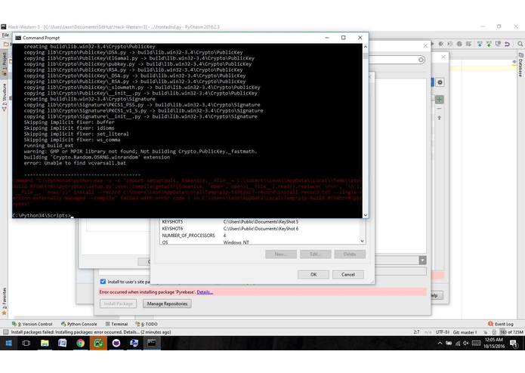Open the Action Center notifications icon
525x373 pixels.
coord(513,344)
